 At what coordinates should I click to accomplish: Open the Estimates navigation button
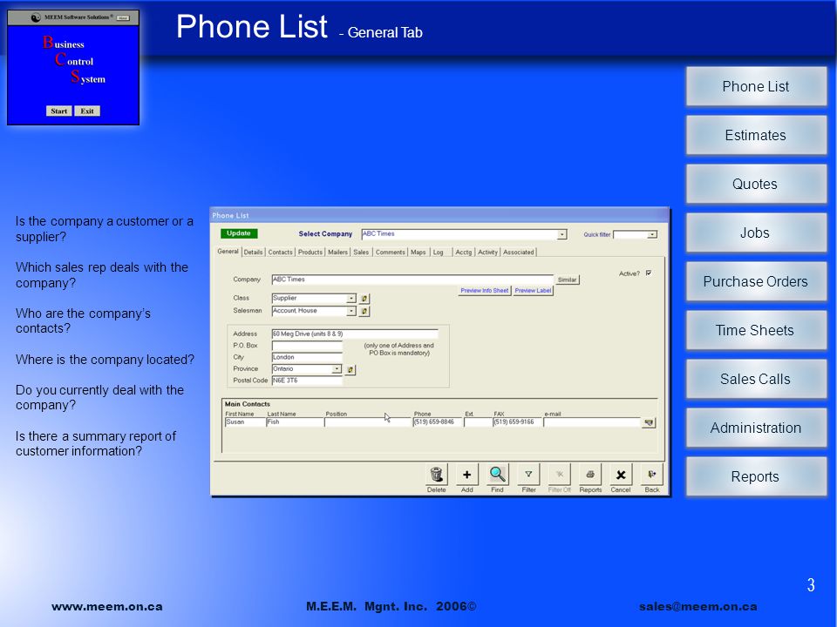point(756,136)
